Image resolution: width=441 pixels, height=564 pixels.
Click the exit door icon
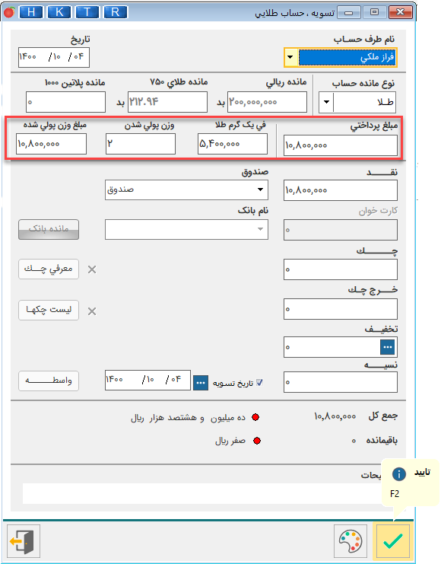pyautogui.click(x=23, y=541)
